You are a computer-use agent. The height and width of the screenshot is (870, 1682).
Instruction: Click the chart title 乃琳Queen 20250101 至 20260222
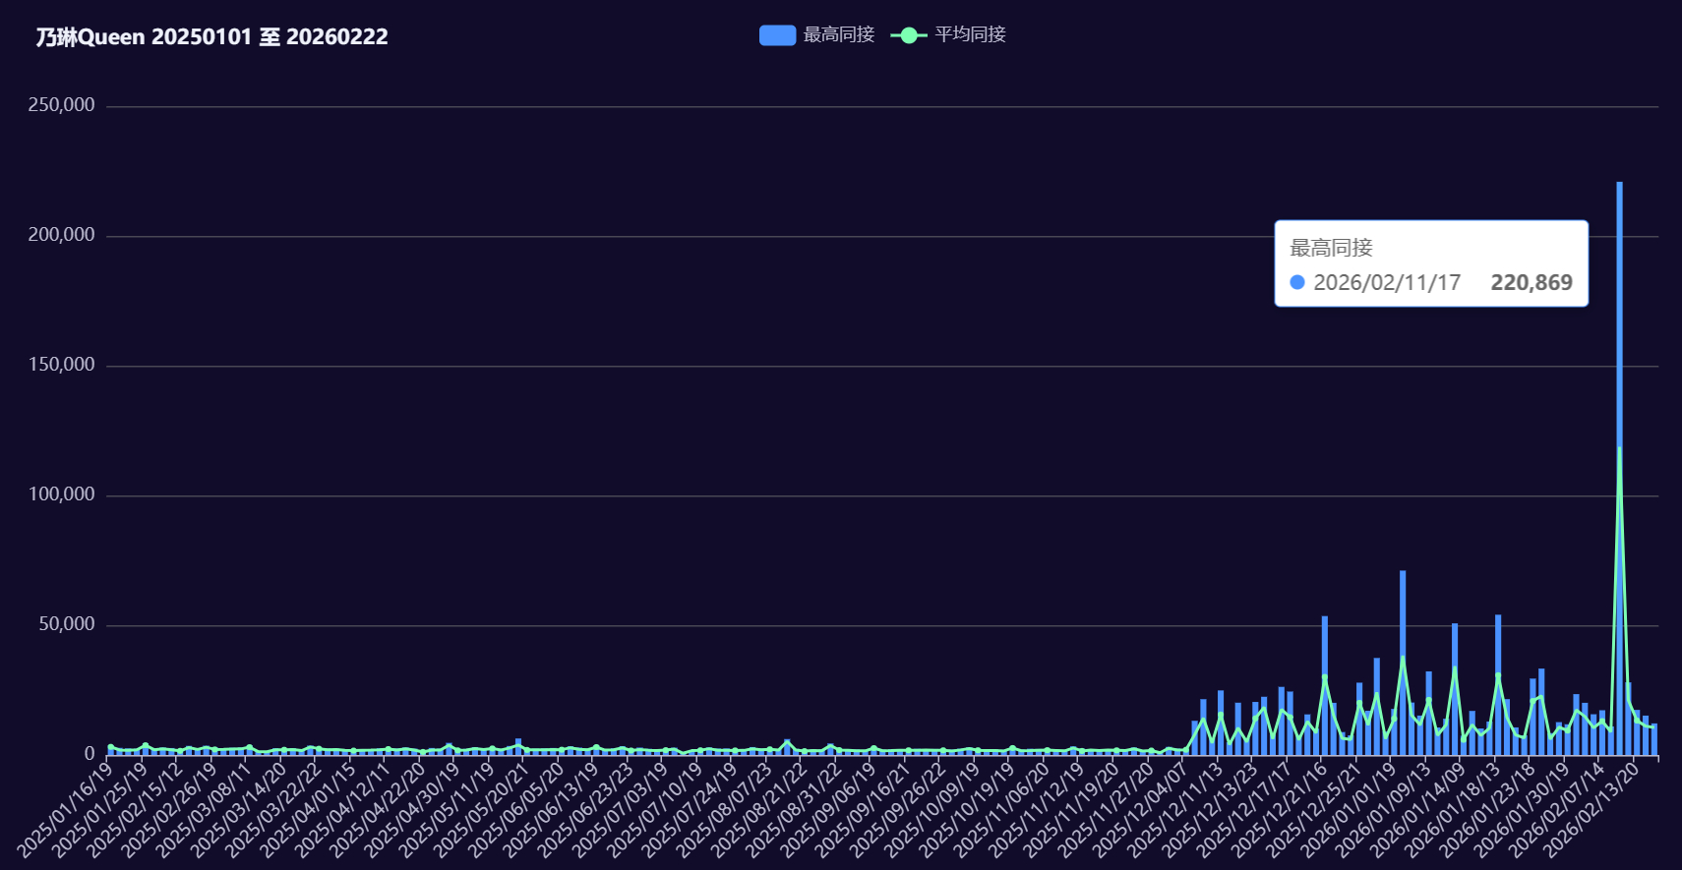tap(212, 37)
